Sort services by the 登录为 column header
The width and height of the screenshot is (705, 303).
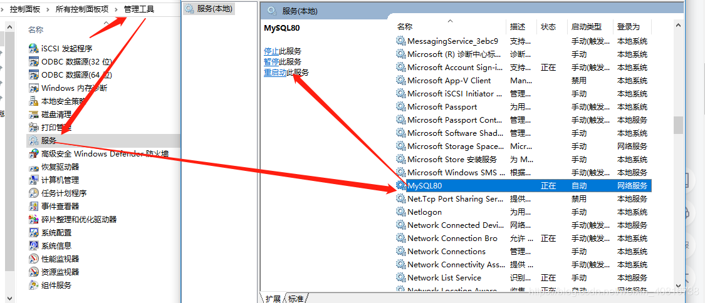pyautogui.click(x=632, y=26)
